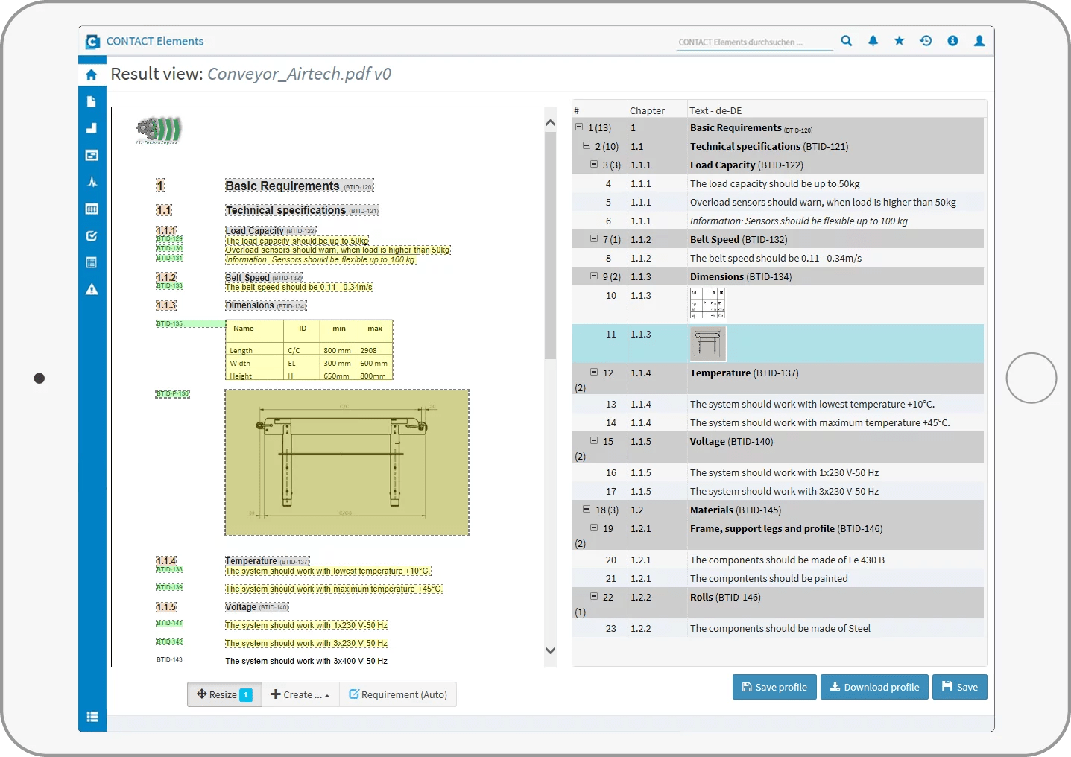Click Requirement (Auto) button

(x=398, y=694)
